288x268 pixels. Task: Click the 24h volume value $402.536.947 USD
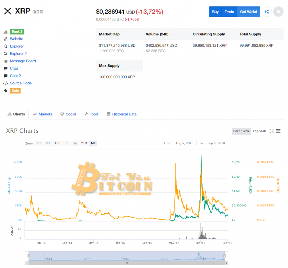(161, 45)
